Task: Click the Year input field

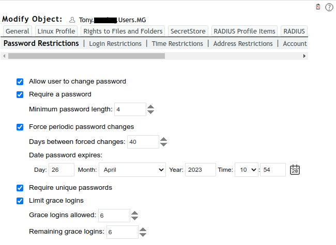Action: 200,170
